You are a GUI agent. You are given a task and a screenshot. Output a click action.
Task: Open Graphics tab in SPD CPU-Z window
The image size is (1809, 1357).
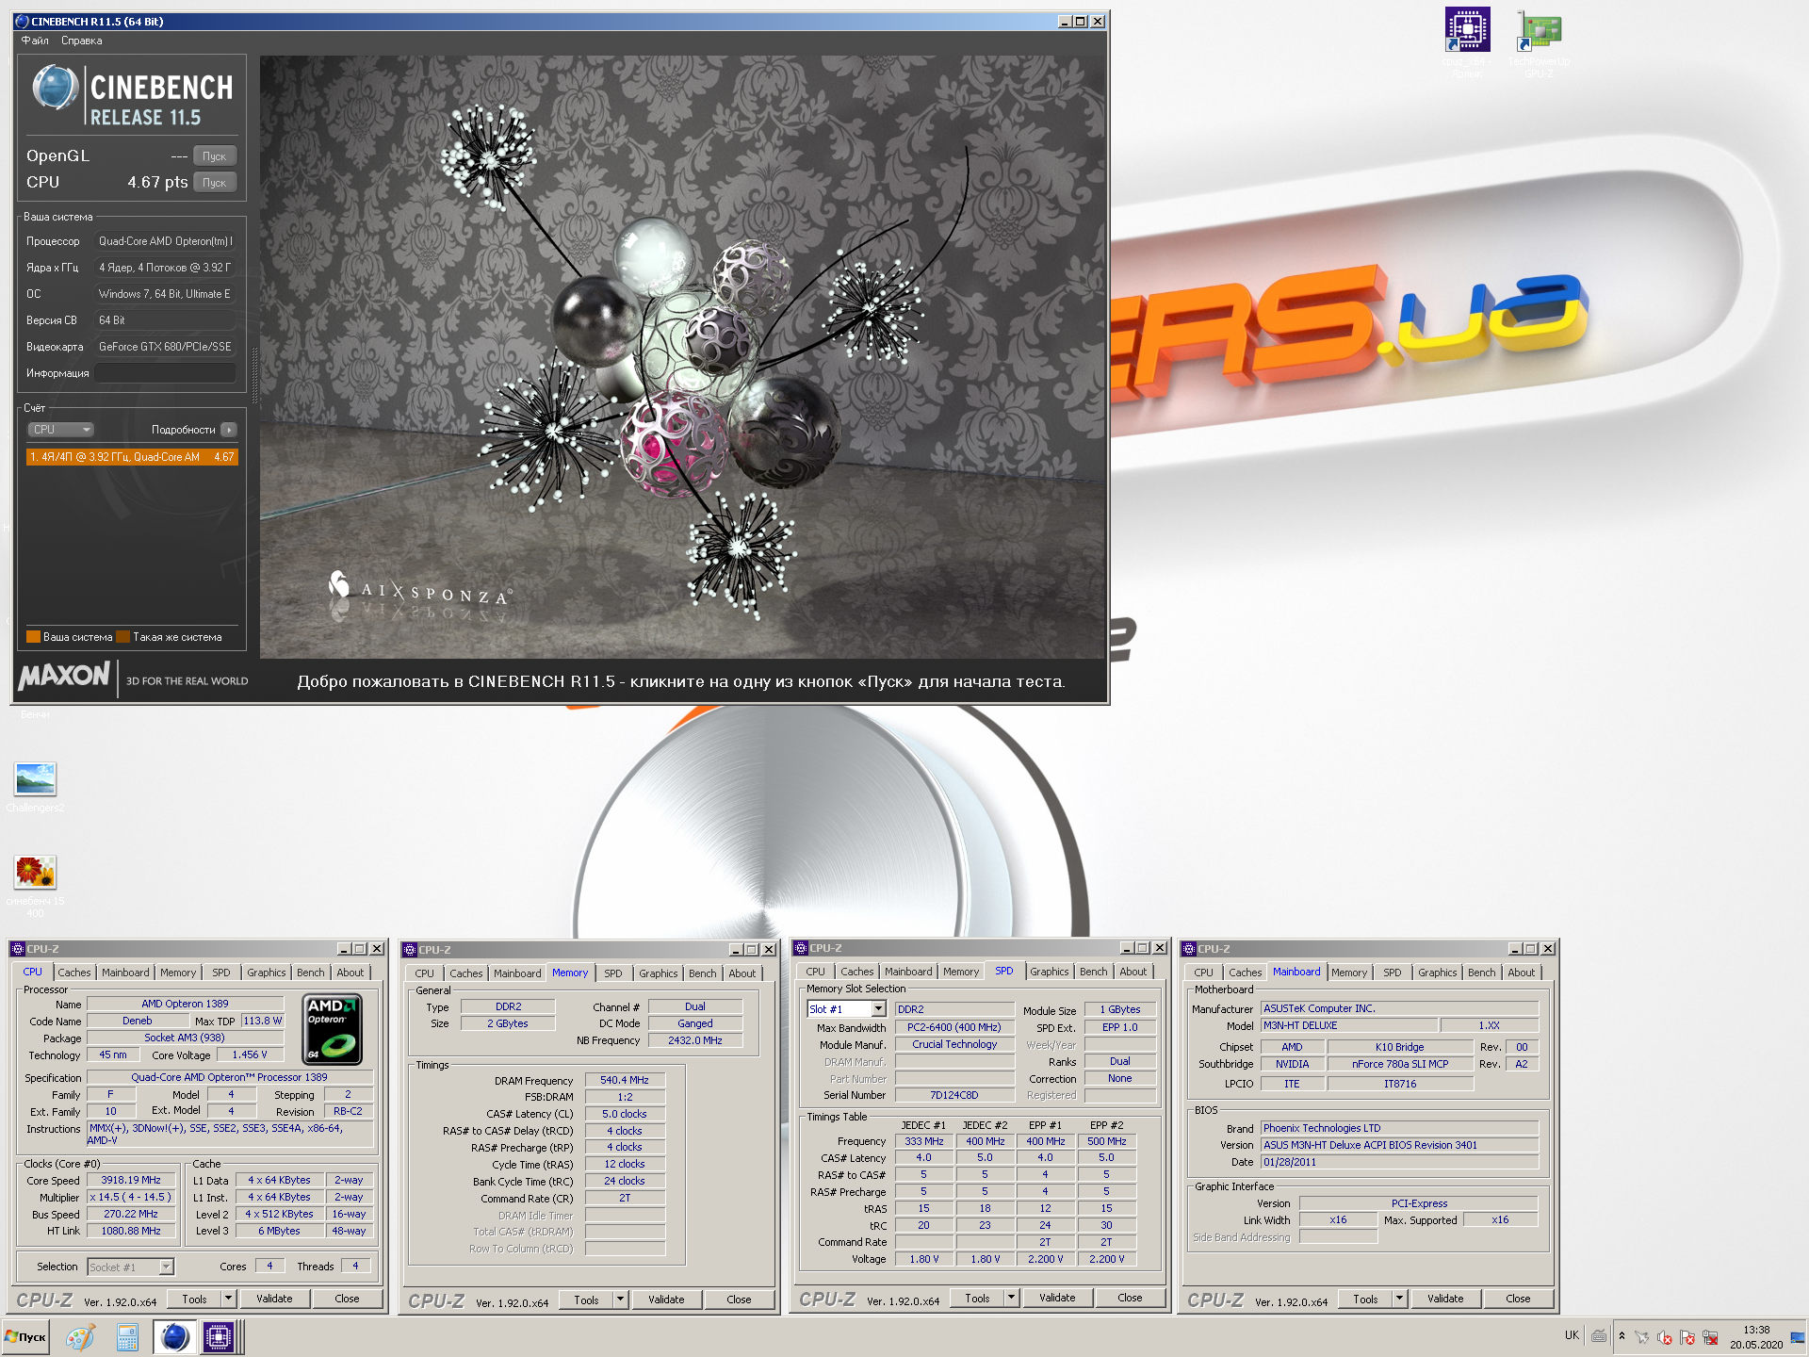point(1049,972)
